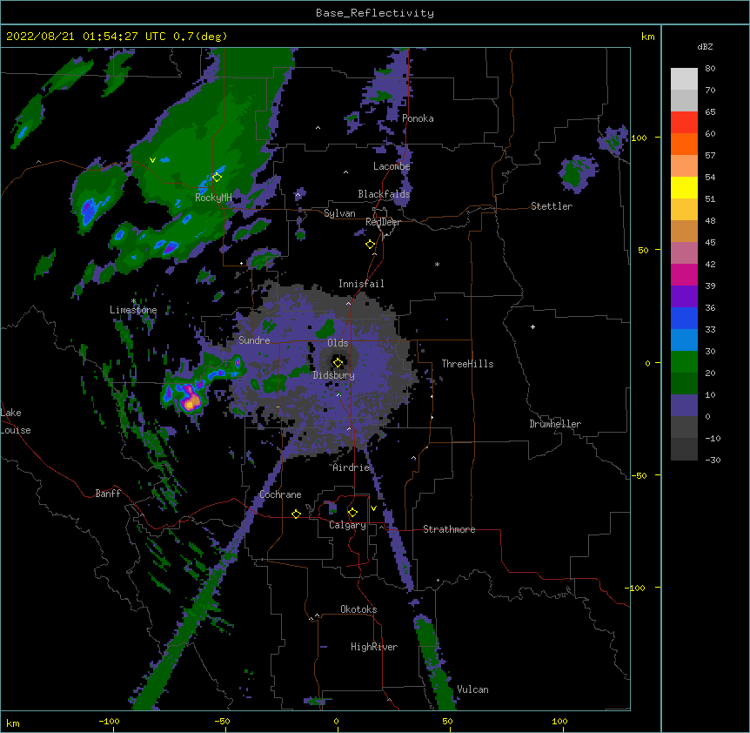Click the Strathmore label
The width and height of the screenshot is (750, 733).
pyautogui.click(x=449, y=529)
